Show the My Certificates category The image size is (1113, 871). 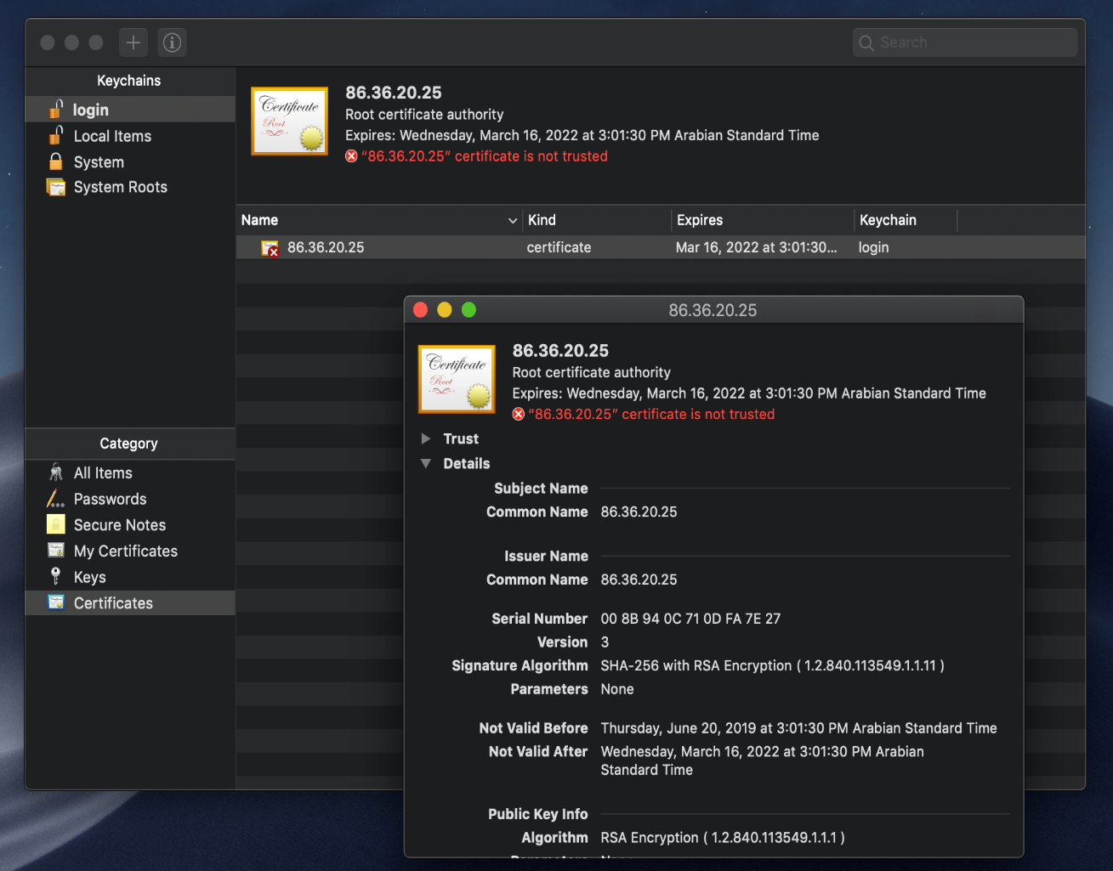coord(130,551)
